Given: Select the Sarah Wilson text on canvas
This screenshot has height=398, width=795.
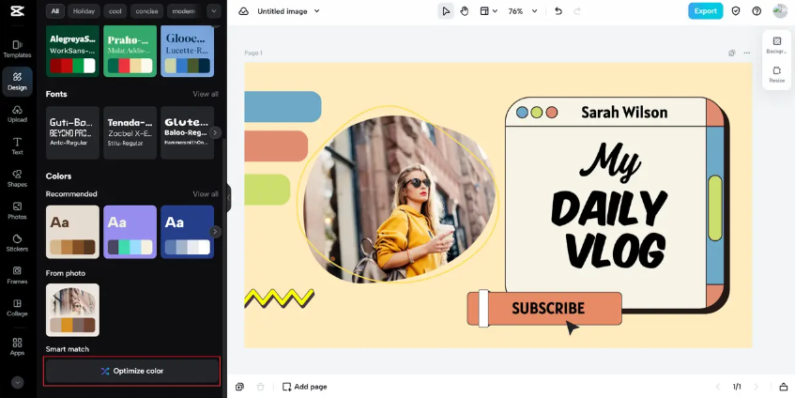Looking at the screenshot, I should pyautogui.click(x=624, y=112).
